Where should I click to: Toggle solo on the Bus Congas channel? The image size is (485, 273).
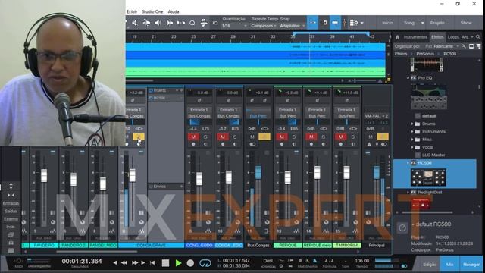(x=264, y=136)
